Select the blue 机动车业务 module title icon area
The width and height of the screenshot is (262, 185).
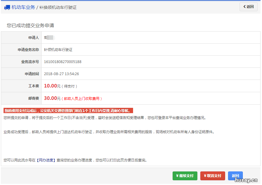pyautogui.click(x=7, y=7)
